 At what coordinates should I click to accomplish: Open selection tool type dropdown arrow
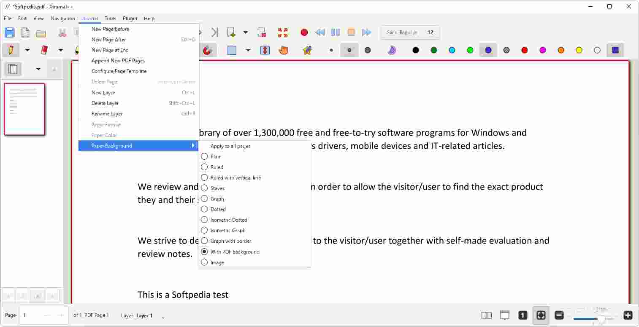[x=248, y=50]
